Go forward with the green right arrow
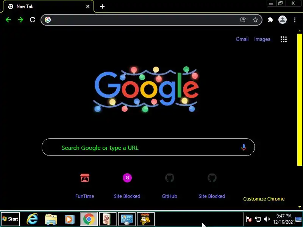 coord(20,20)
